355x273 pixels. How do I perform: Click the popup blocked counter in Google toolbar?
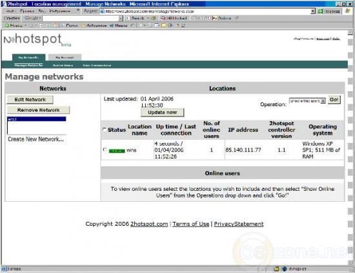174,18
